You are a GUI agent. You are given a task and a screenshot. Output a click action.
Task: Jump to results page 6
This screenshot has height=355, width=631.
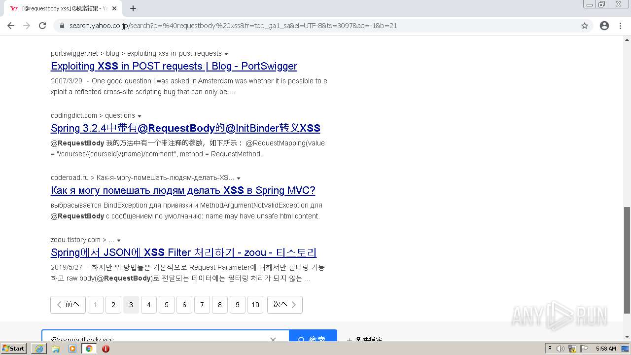[x=184, y=305]
